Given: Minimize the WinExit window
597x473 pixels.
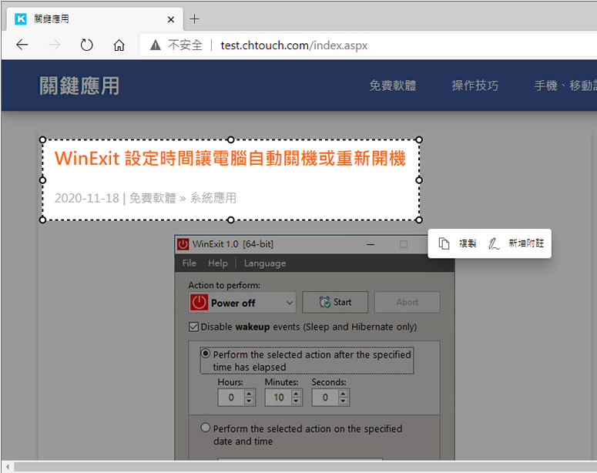Looking at the screenshot, I should [x=371, y=244].
